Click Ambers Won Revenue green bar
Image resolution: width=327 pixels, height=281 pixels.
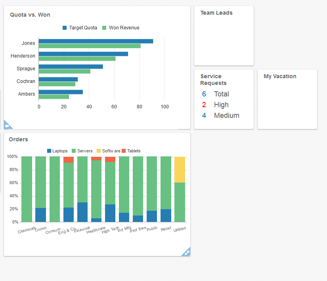click(x=54, y=97)
